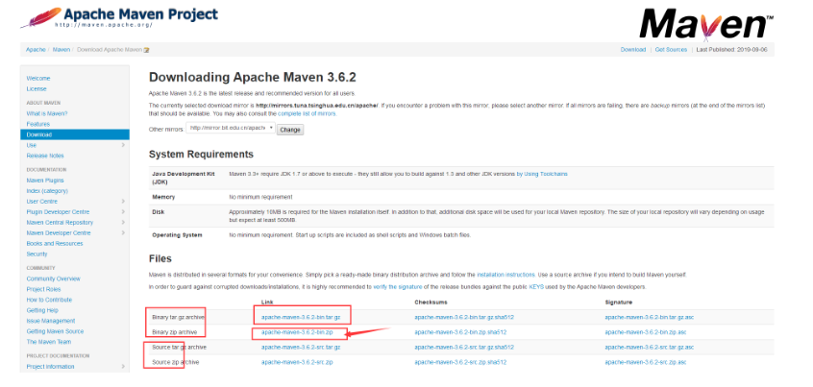
Task: Click the Maven breadcrumb link
Action: click(62, 50)
